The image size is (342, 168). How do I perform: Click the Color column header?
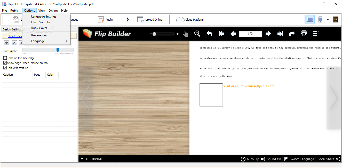coord(52,75)
